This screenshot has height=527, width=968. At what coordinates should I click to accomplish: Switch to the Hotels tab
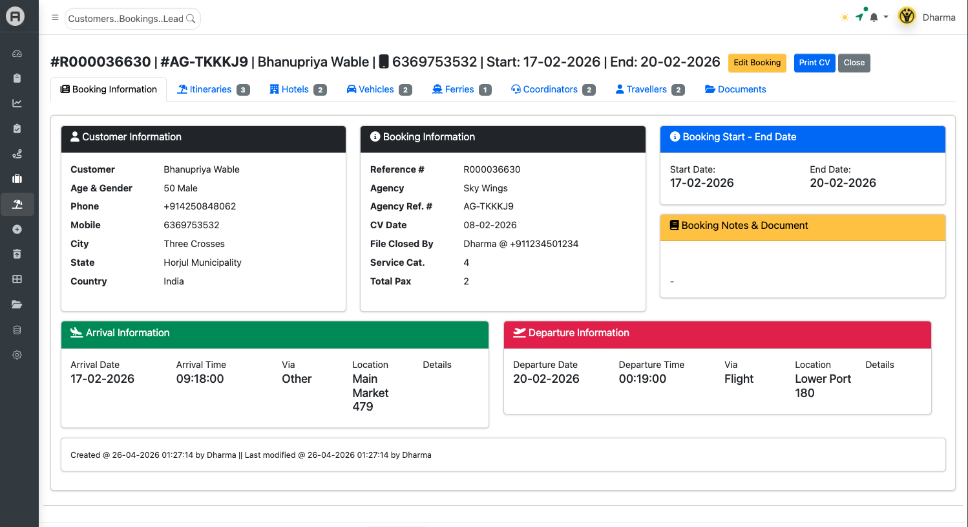pos(298,89)
